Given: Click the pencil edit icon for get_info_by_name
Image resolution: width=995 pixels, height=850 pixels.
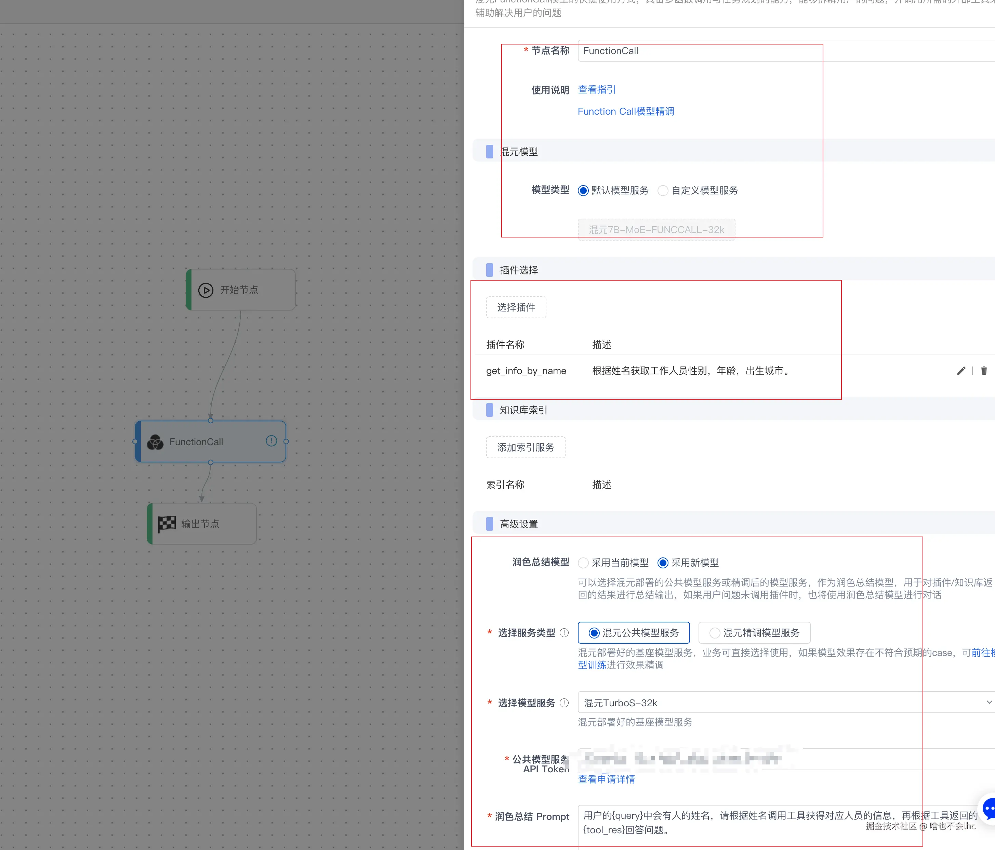Looking at the screenshot, I should point(961,371).
